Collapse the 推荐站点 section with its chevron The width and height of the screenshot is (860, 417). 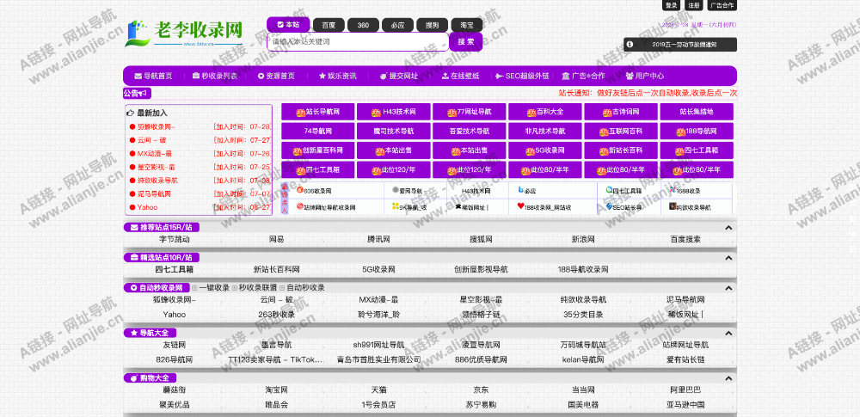(728, 228)
